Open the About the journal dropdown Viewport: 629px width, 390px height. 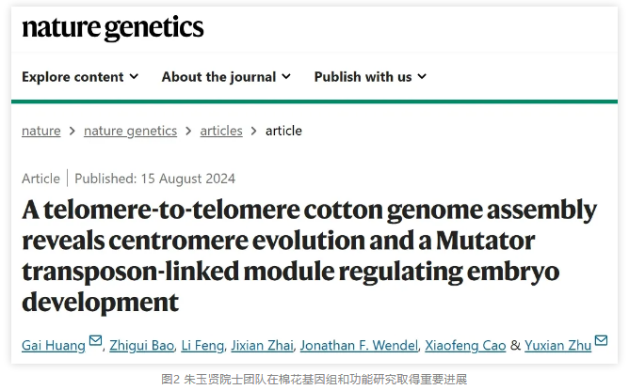[x=226, y=77]
